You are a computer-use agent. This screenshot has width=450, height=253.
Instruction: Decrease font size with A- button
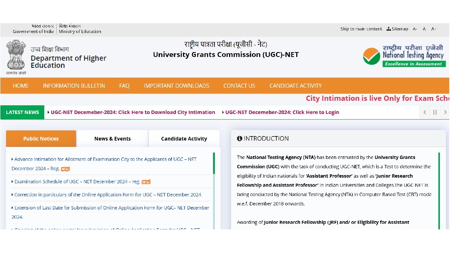pyautogui.click(x=415, y=29)
